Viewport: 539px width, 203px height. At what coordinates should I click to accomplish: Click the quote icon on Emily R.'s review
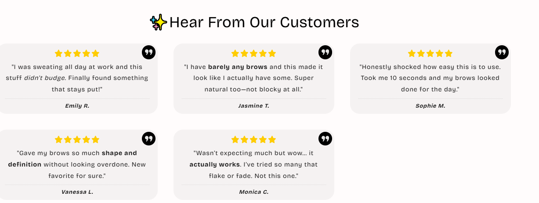pyautogui.click(x=148, y=52)
